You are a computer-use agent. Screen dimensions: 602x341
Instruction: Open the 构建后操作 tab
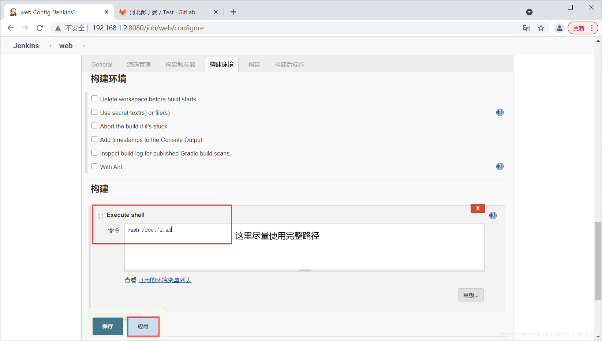click(289, 64)
